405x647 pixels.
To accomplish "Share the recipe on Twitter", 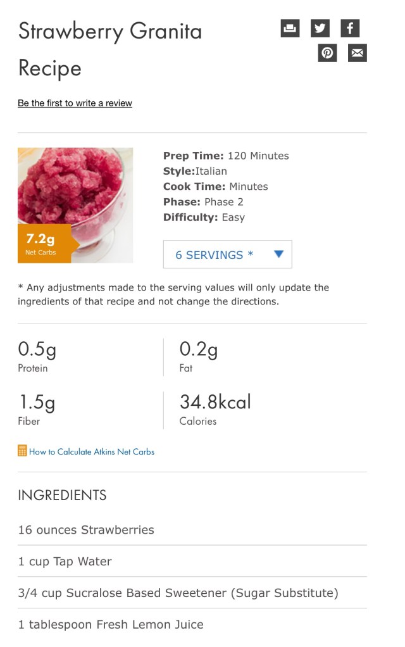I will (x=320, y=28).
